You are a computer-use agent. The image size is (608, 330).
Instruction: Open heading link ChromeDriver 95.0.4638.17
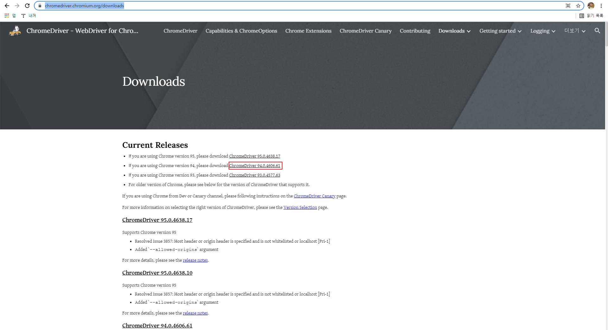[x=157, y=220]
